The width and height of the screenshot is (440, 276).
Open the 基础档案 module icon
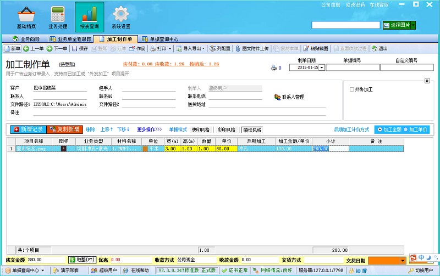coord(26,14)
